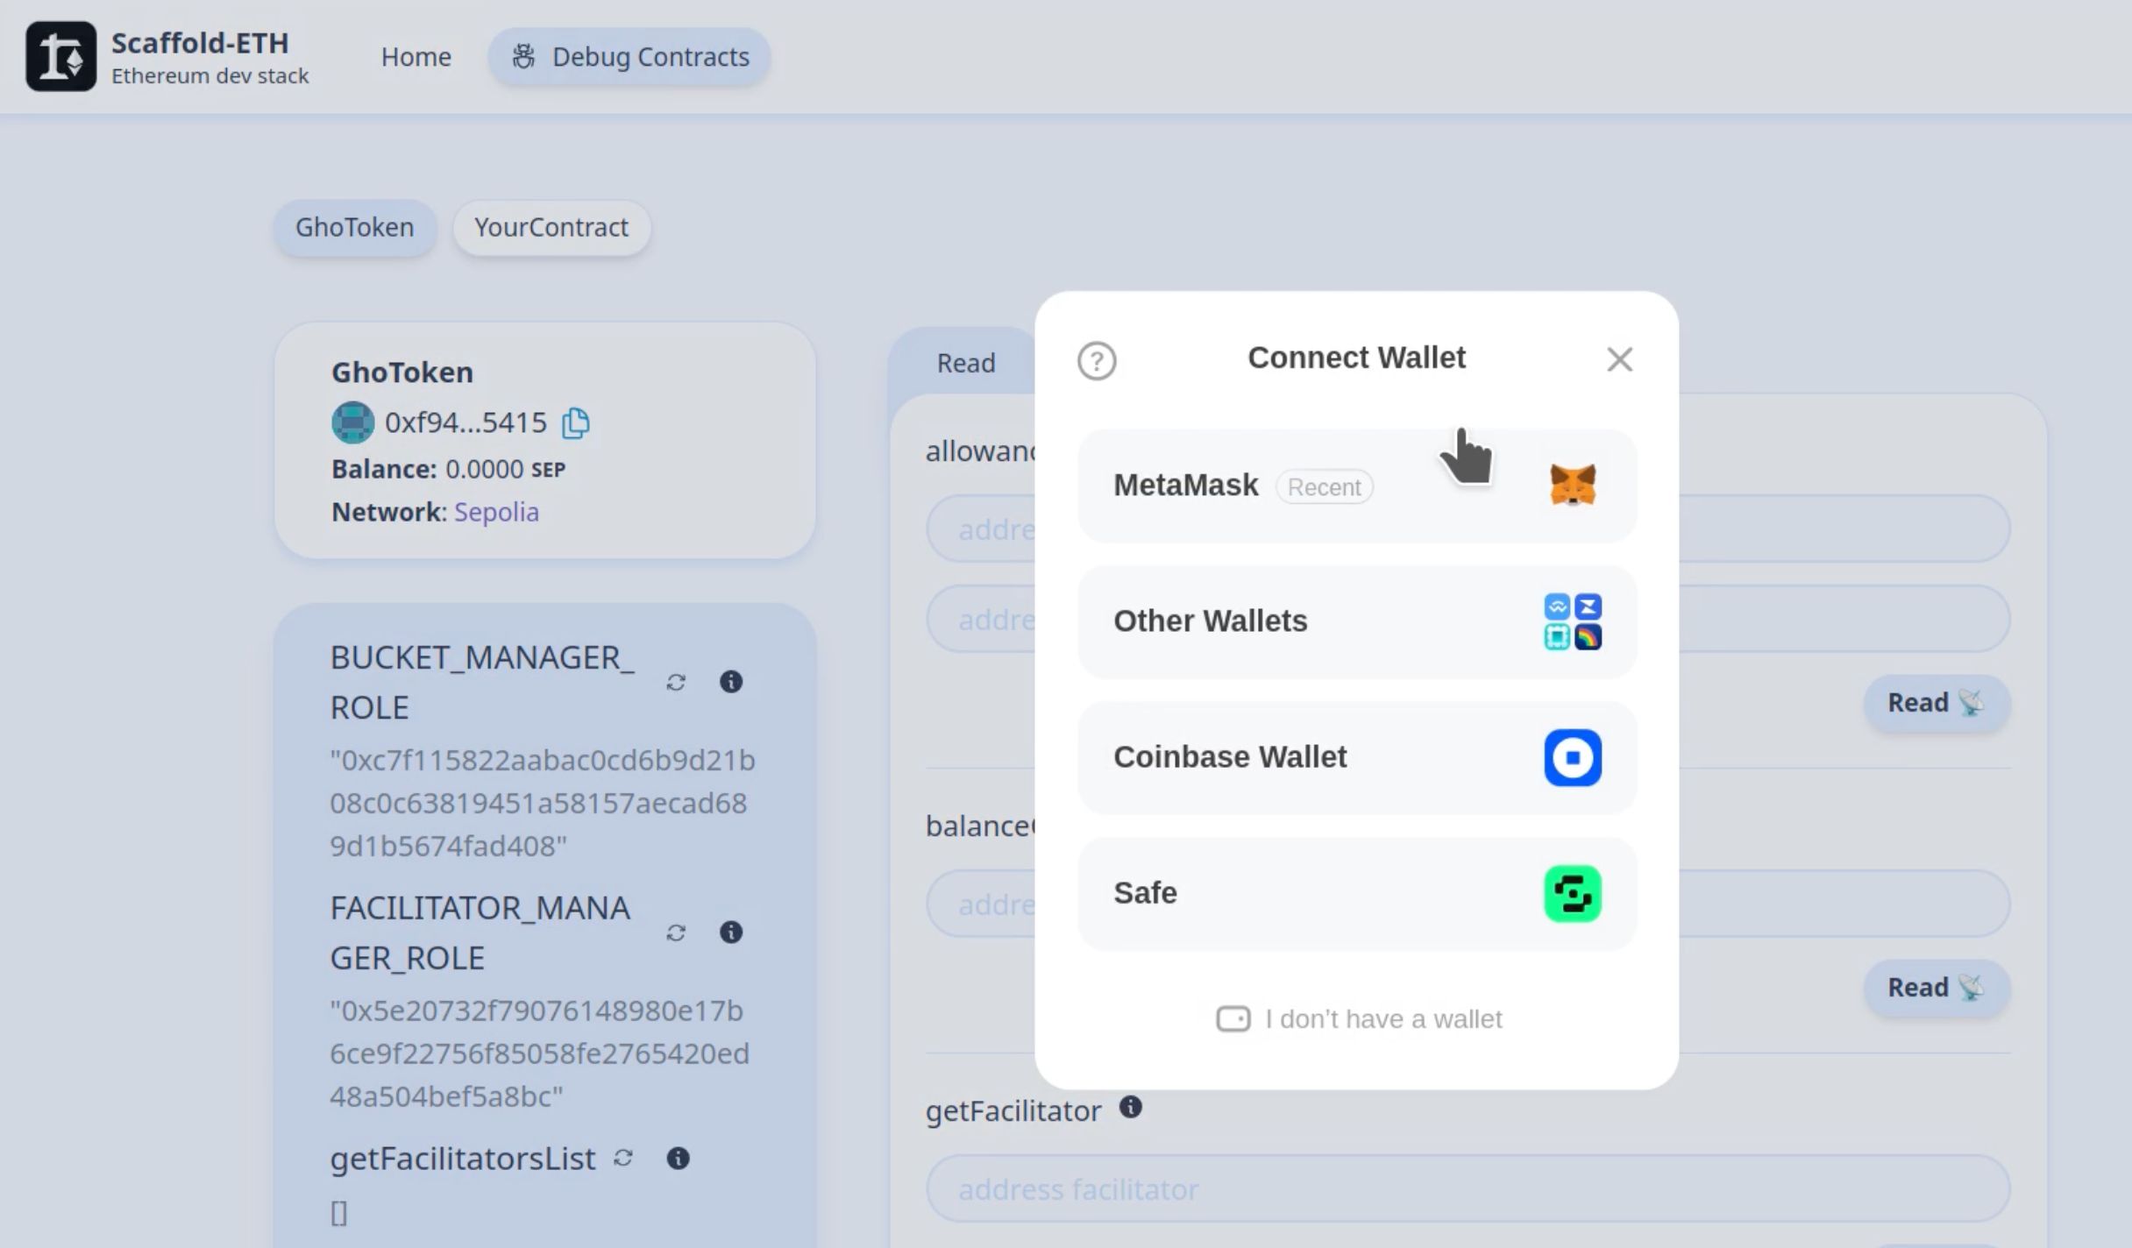Show info for FACILITATOR_MANAGER_ROLE

click(731, 932)
